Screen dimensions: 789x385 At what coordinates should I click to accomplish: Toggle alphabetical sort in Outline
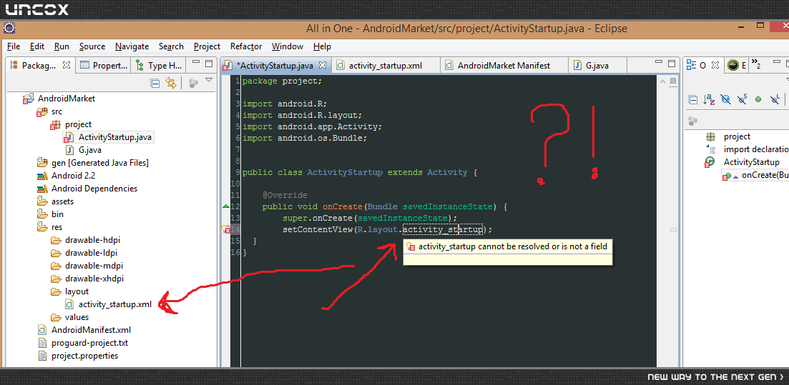709,99
